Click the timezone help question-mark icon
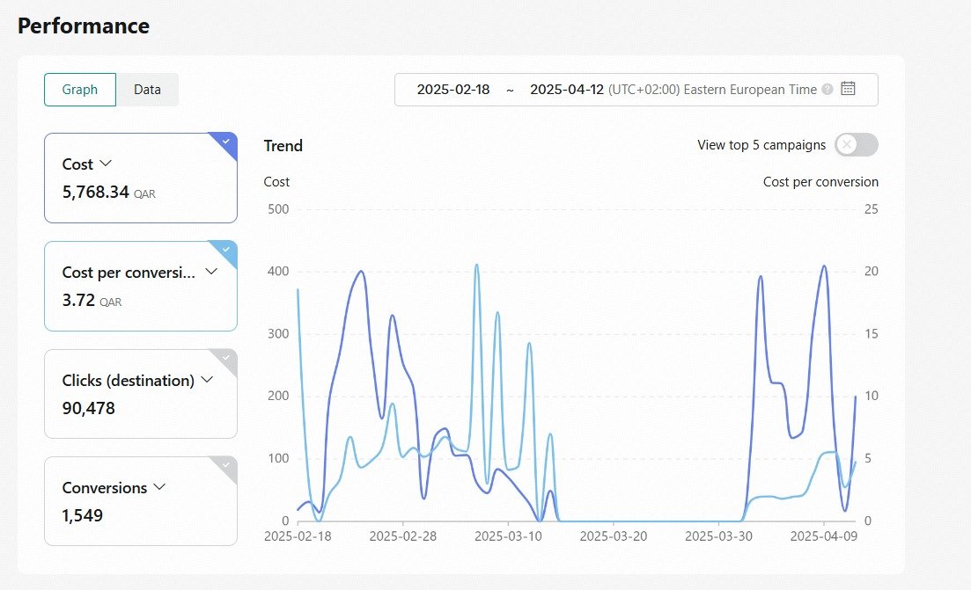This screenshot has width=971, height=590. click(828, 90)
